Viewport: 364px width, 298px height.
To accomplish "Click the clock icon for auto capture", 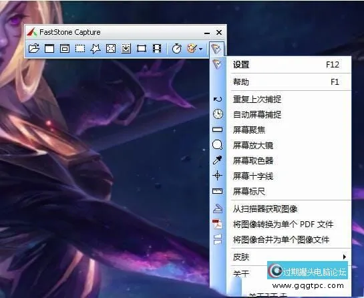I will (218, 114).
